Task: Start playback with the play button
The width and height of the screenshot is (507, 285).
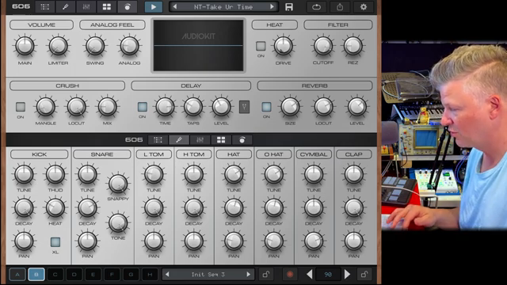Action: [154, 7]
